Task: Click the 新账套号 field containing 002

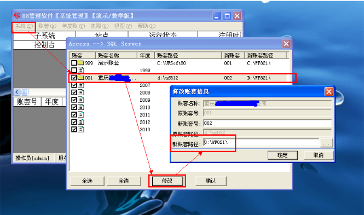Action: (267, 123)
